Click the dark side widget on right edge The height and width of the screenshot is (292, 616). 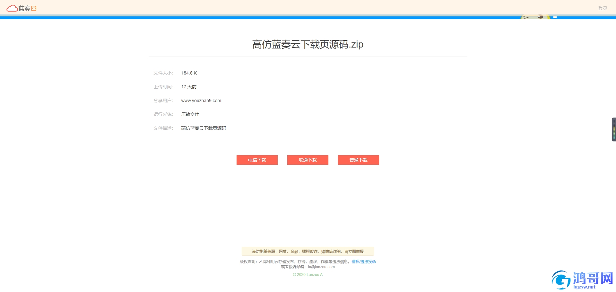(614, 129)
